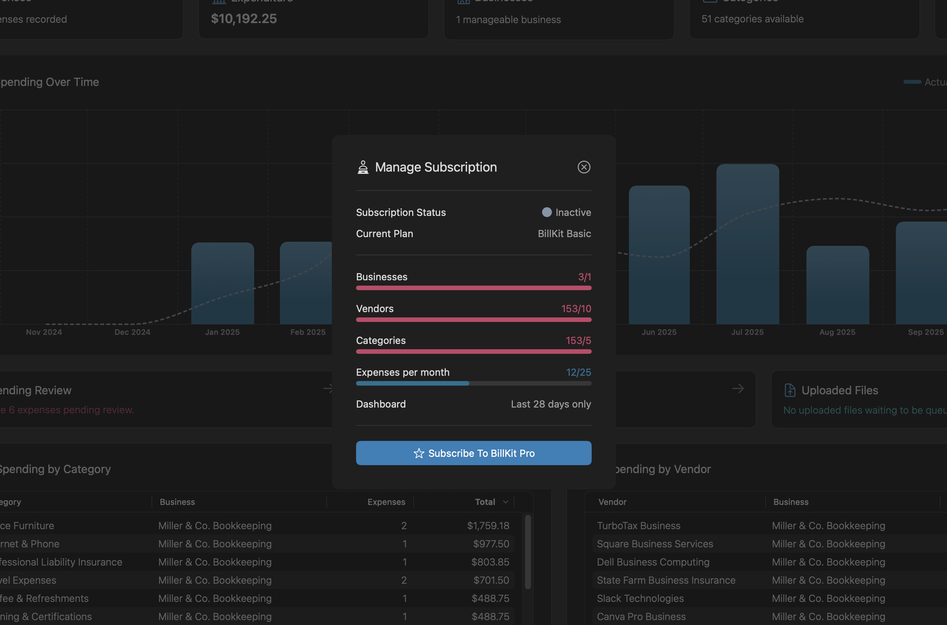Image resolution: width=947 pixels, height=625 pixels.
Task: Select the Dashboard row in the subscription modal
Action: pos(474,404)
